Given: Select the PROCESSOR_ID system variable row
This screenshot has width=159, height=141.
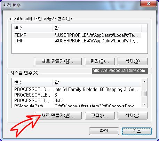Looking at the screenshot, I should pos(77,90).
